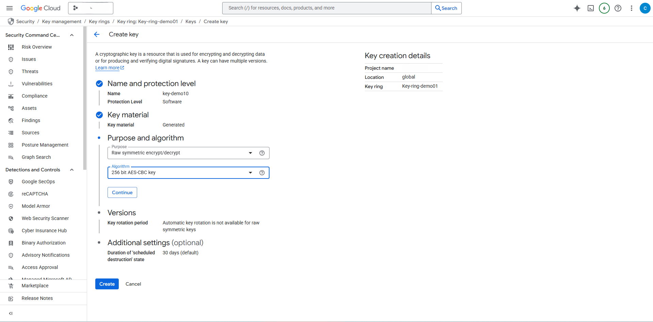
Task: Click the Create button
Action: pos(107,284)
